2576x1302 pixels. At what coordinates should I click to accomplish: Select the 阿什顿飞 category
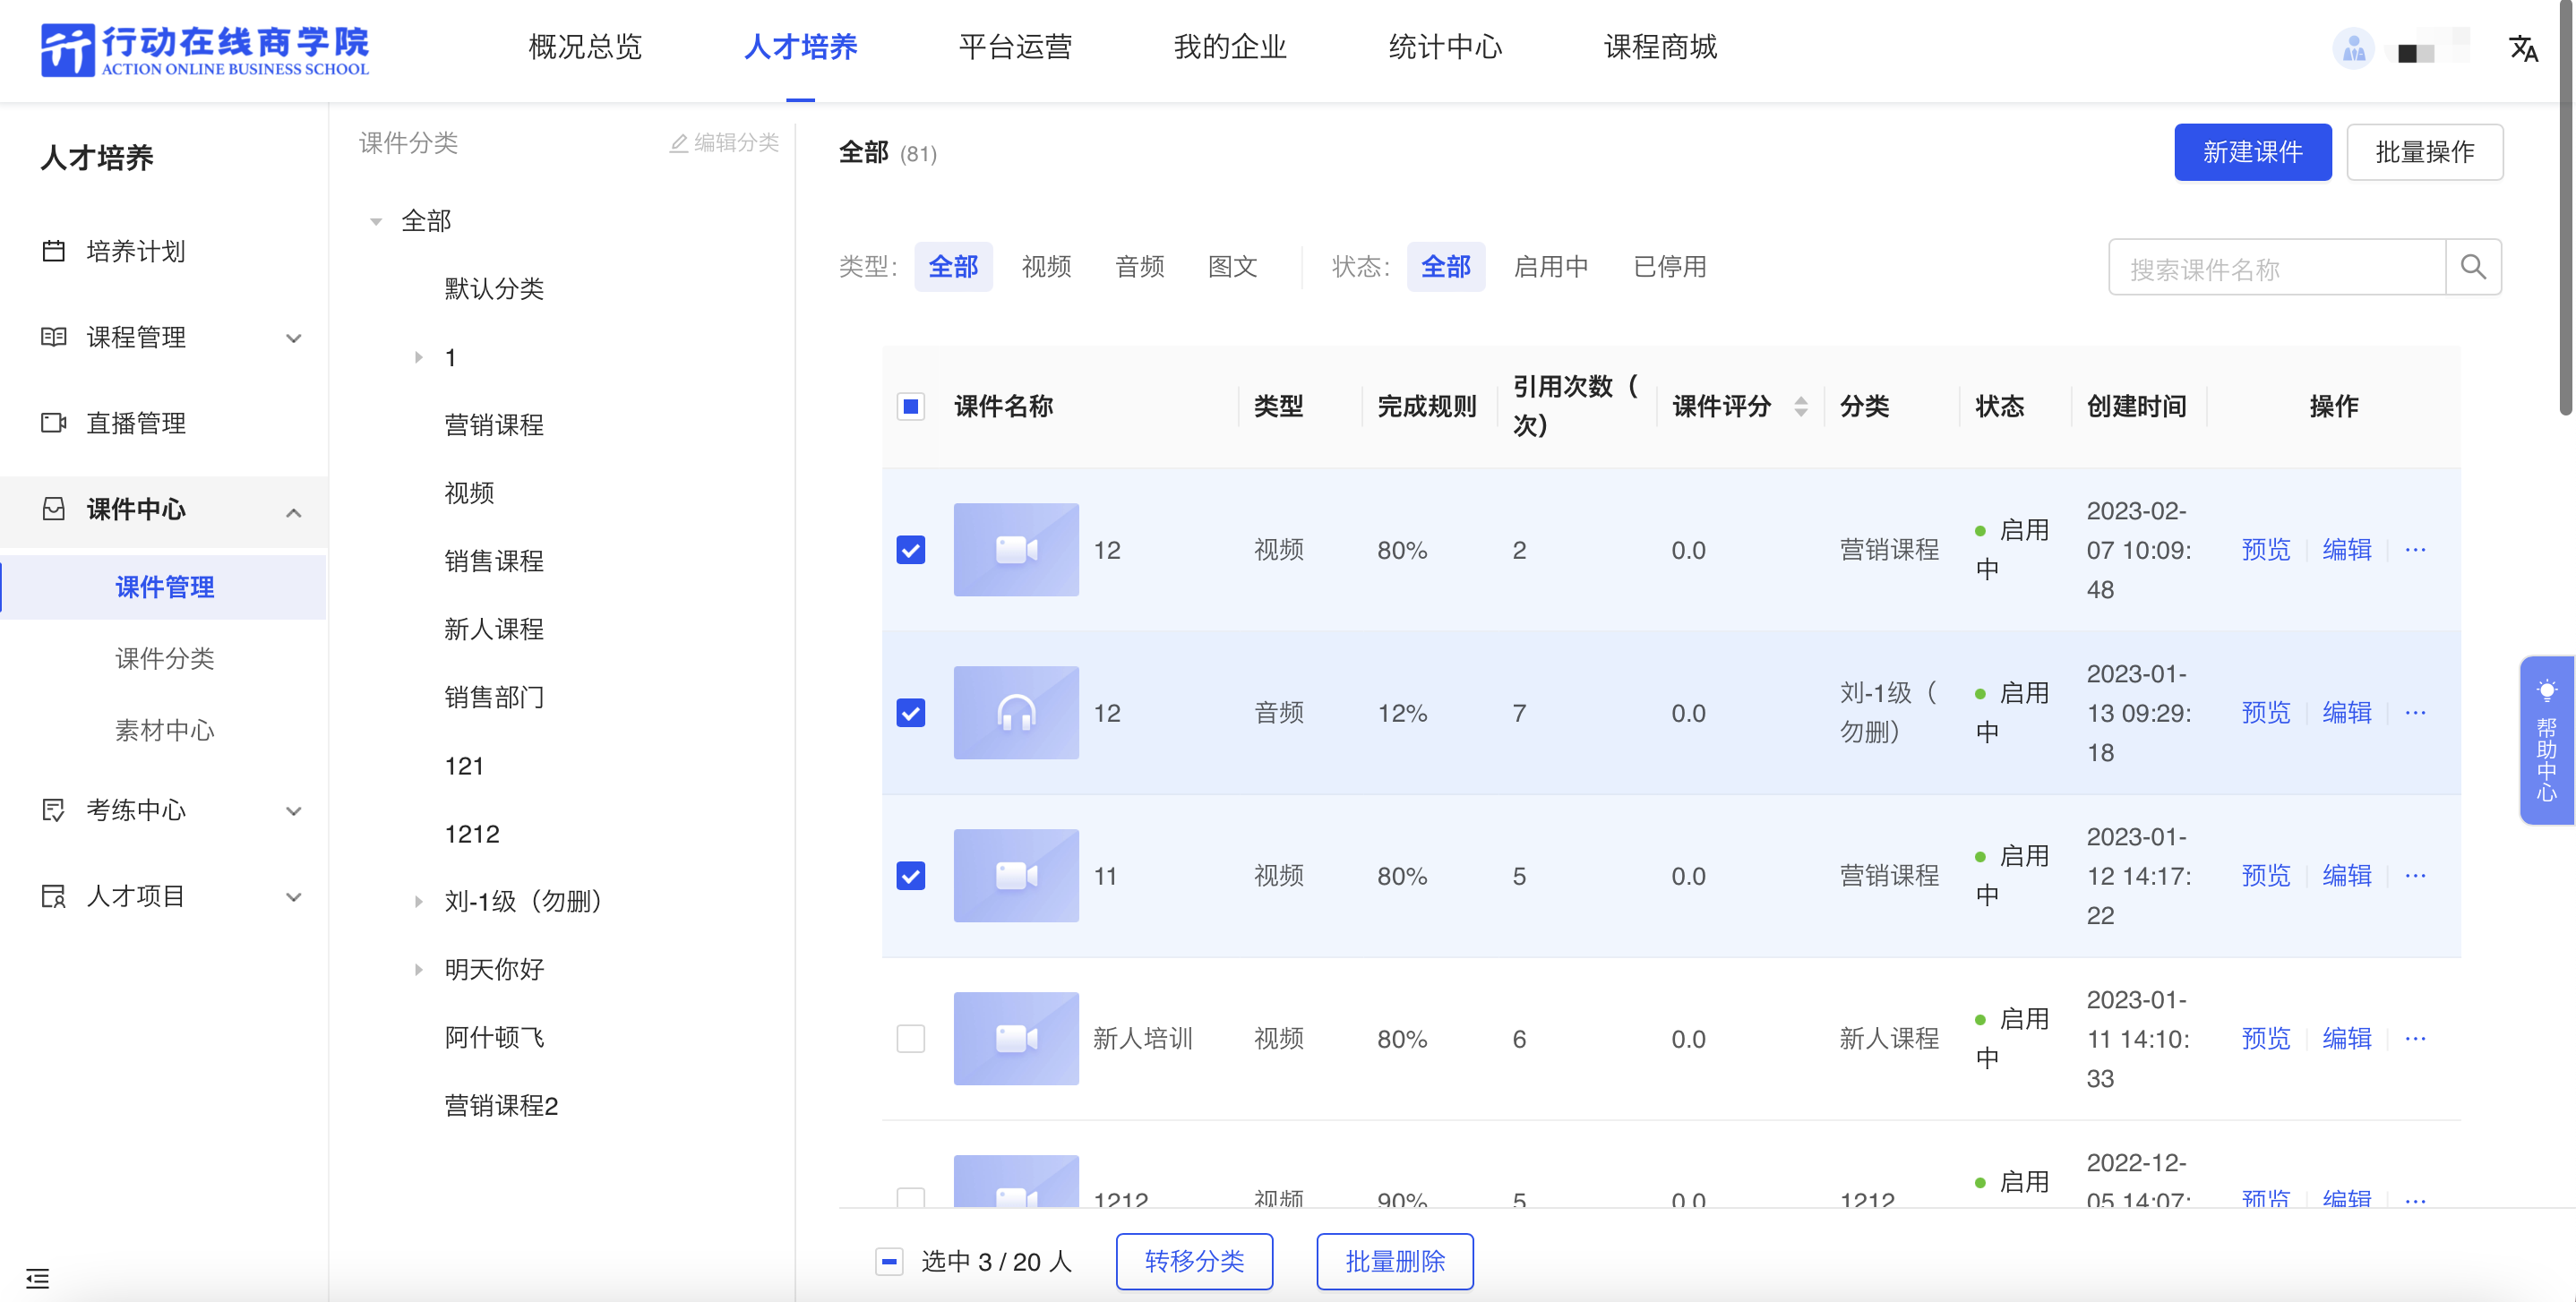[x=494, y=1038]
